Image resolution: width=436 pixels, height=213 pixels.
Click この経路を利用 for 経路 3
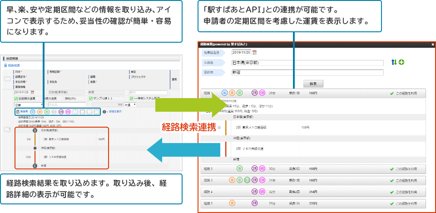(x=403, y=180)
